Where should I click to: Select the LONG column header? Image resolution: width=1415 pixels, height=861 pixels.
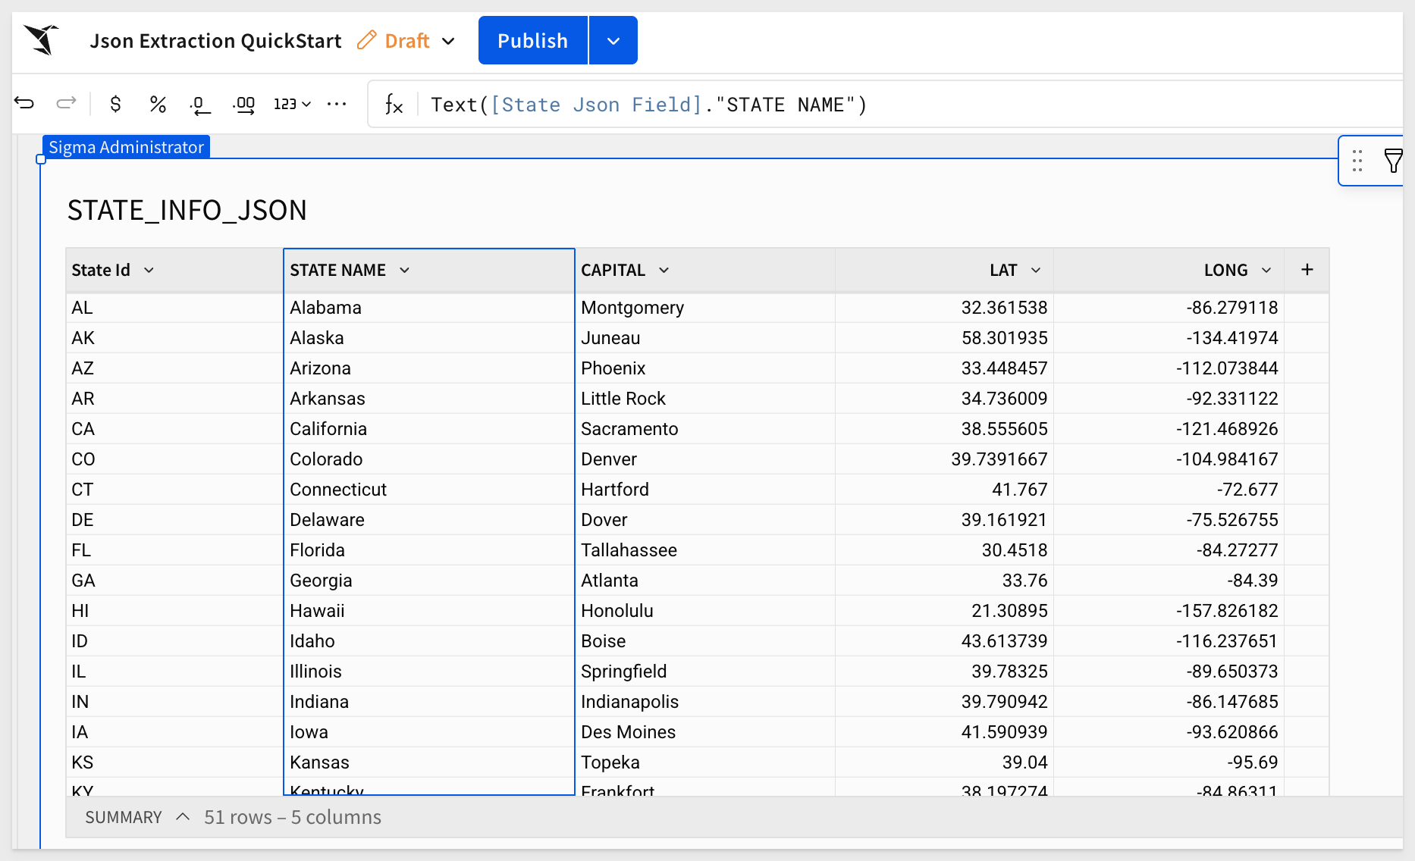[x=1169, y=271]
